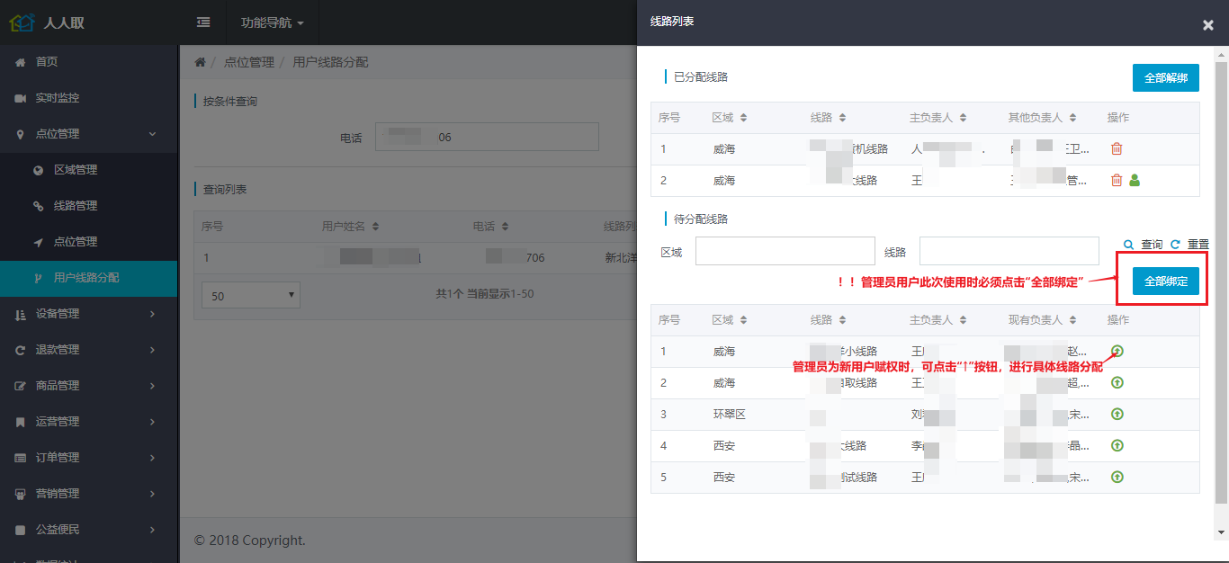1229x563 pixels.
Task: Assign 西安 route row 5 with up-arrow
Action: (1117, 478)
